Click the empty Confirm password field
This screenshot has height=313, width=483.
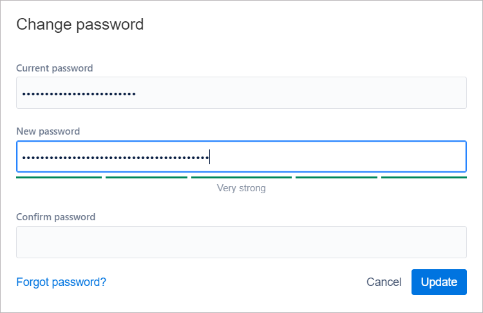(x=241, y=242)
